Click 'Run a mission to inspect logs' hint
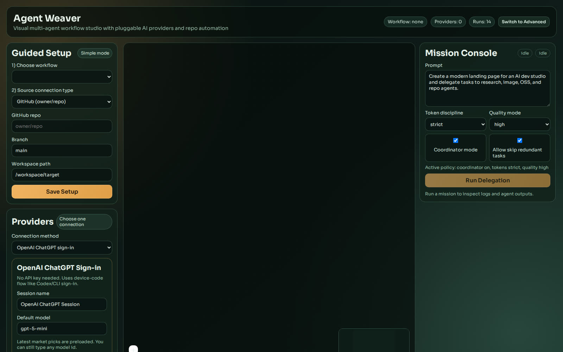Screen dimensions: 563x352 (x=479, y=194)
